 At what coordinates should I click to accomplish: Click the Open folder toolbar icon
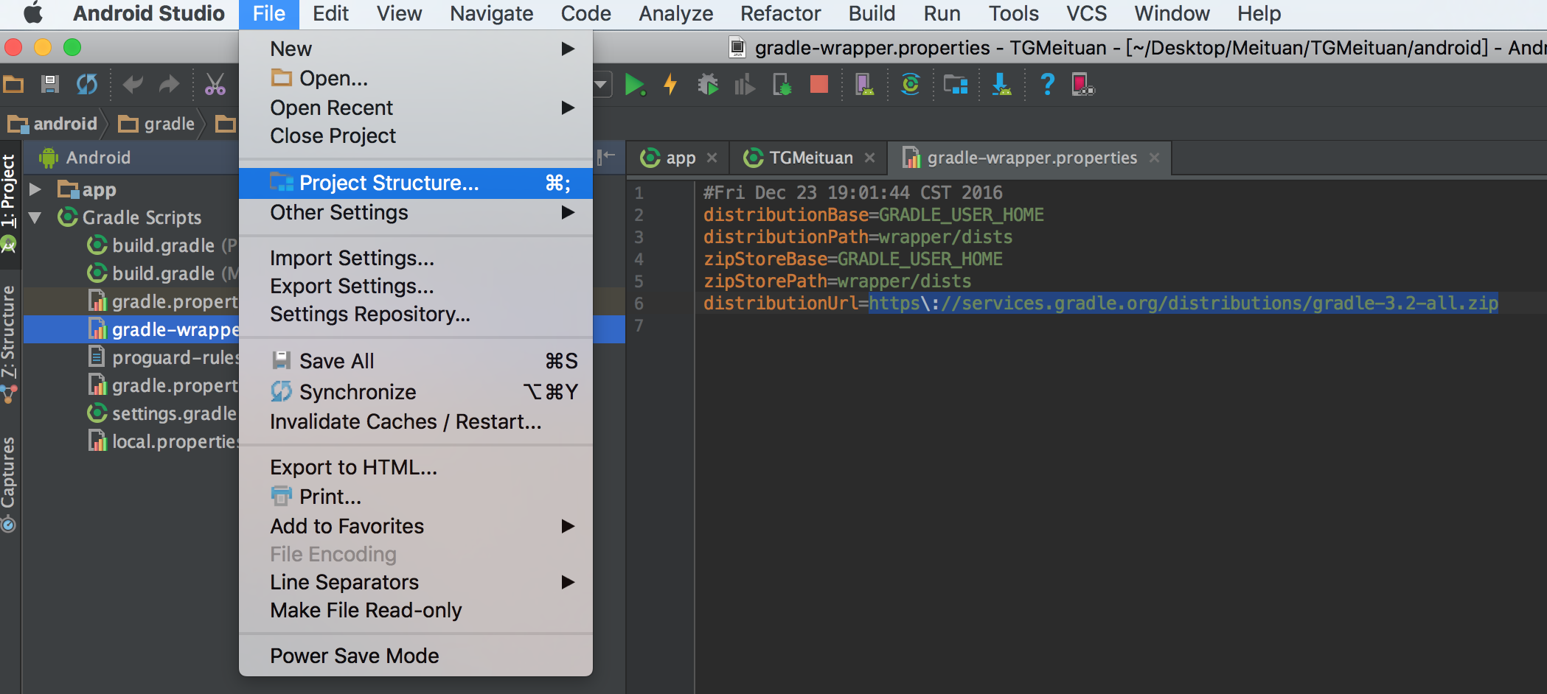coord(13,85)
